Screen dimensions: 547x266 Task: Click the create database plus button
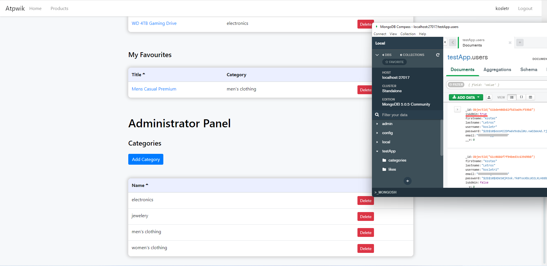tap(408, 181)
